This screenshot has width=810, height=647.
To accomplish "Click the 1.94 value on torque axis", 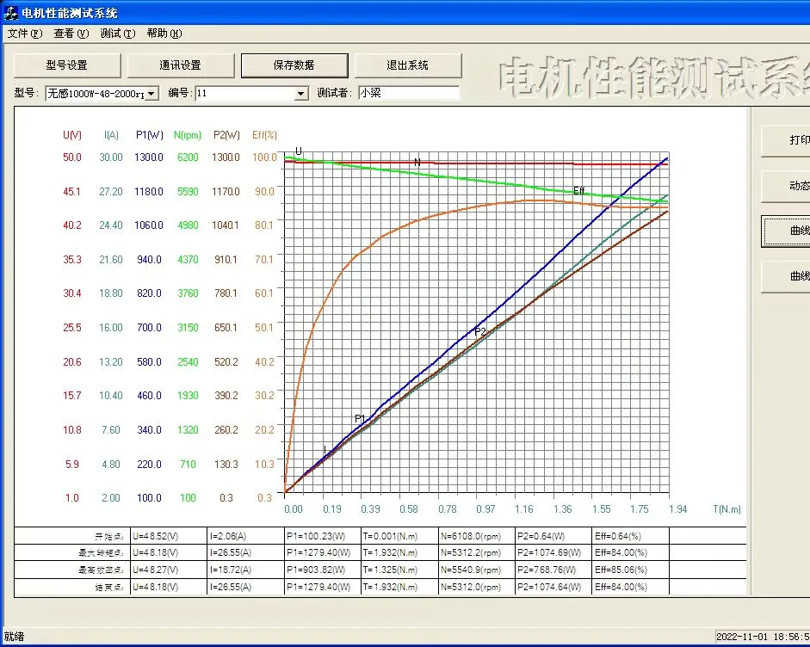I will click(x=677, y=509).
